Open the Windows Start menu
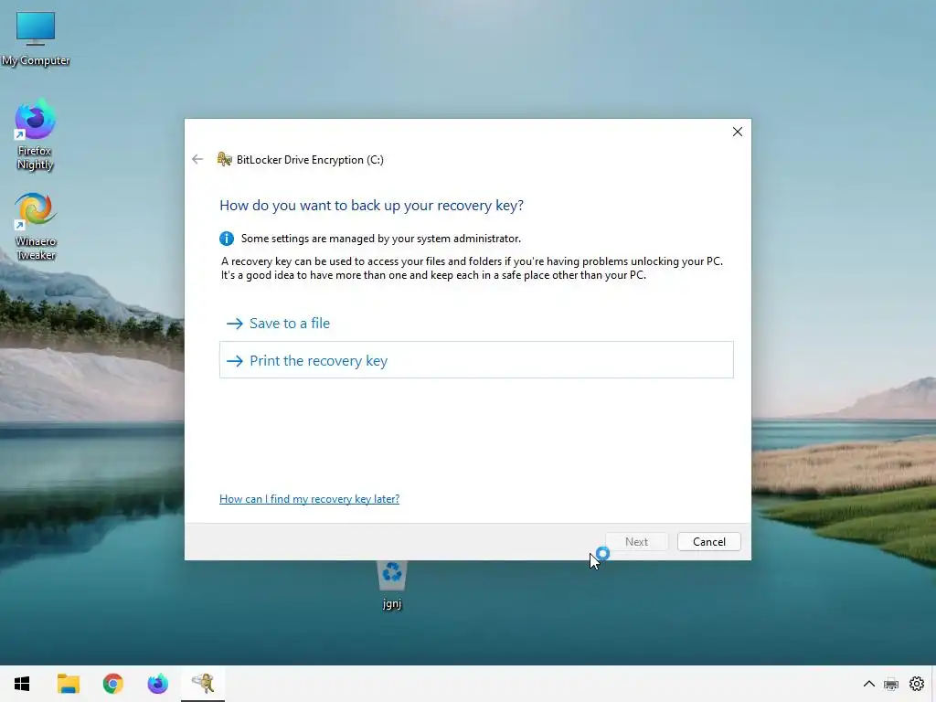Viewport: 936px width, 702px height. point(22,684)
